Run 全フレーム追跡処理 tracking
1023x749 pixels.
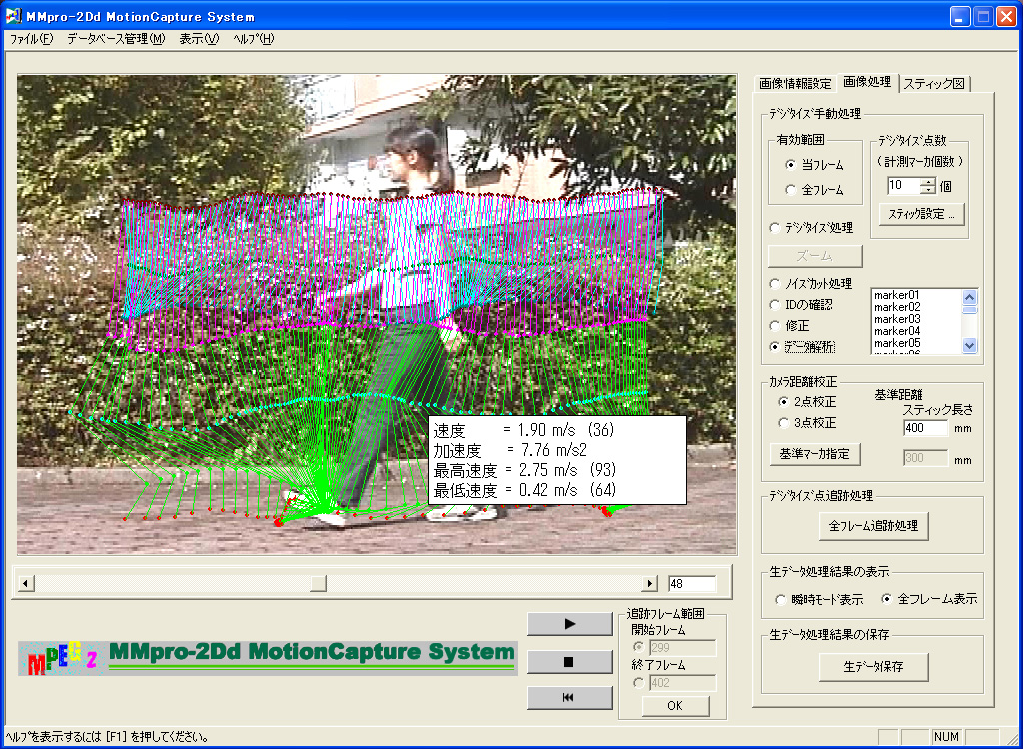coord(873,526)
